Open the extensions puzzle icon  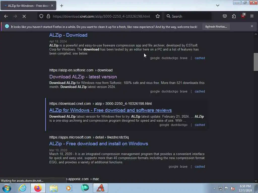tap(234, 16)
